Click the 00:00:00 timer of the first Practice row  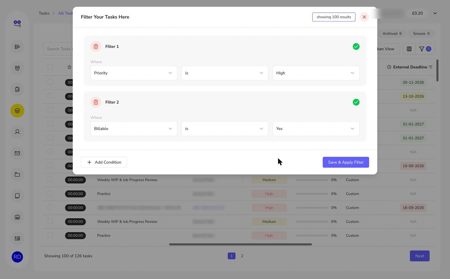(75, 194)
